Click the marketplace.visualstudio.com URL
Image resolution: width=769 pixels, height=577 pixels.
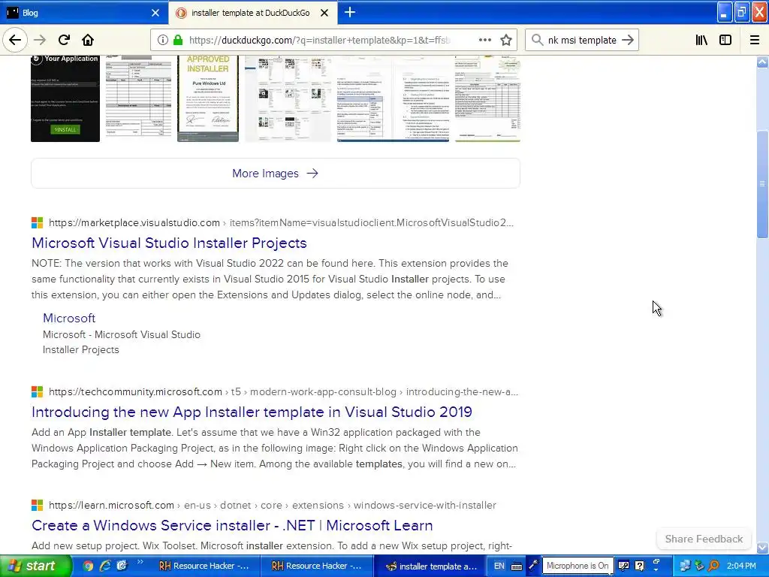(134, 222)
